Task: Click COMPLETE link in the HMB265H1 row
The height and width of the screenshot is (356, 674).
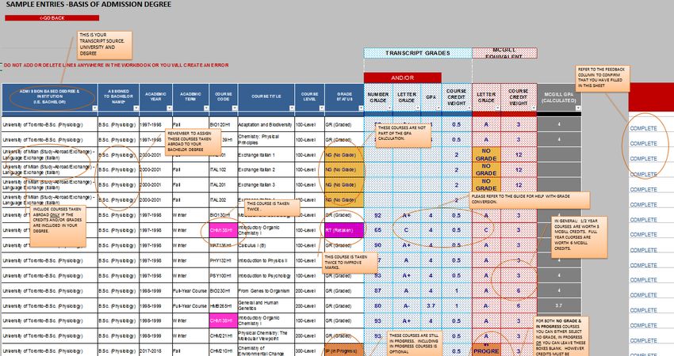Action: [644, 310]
